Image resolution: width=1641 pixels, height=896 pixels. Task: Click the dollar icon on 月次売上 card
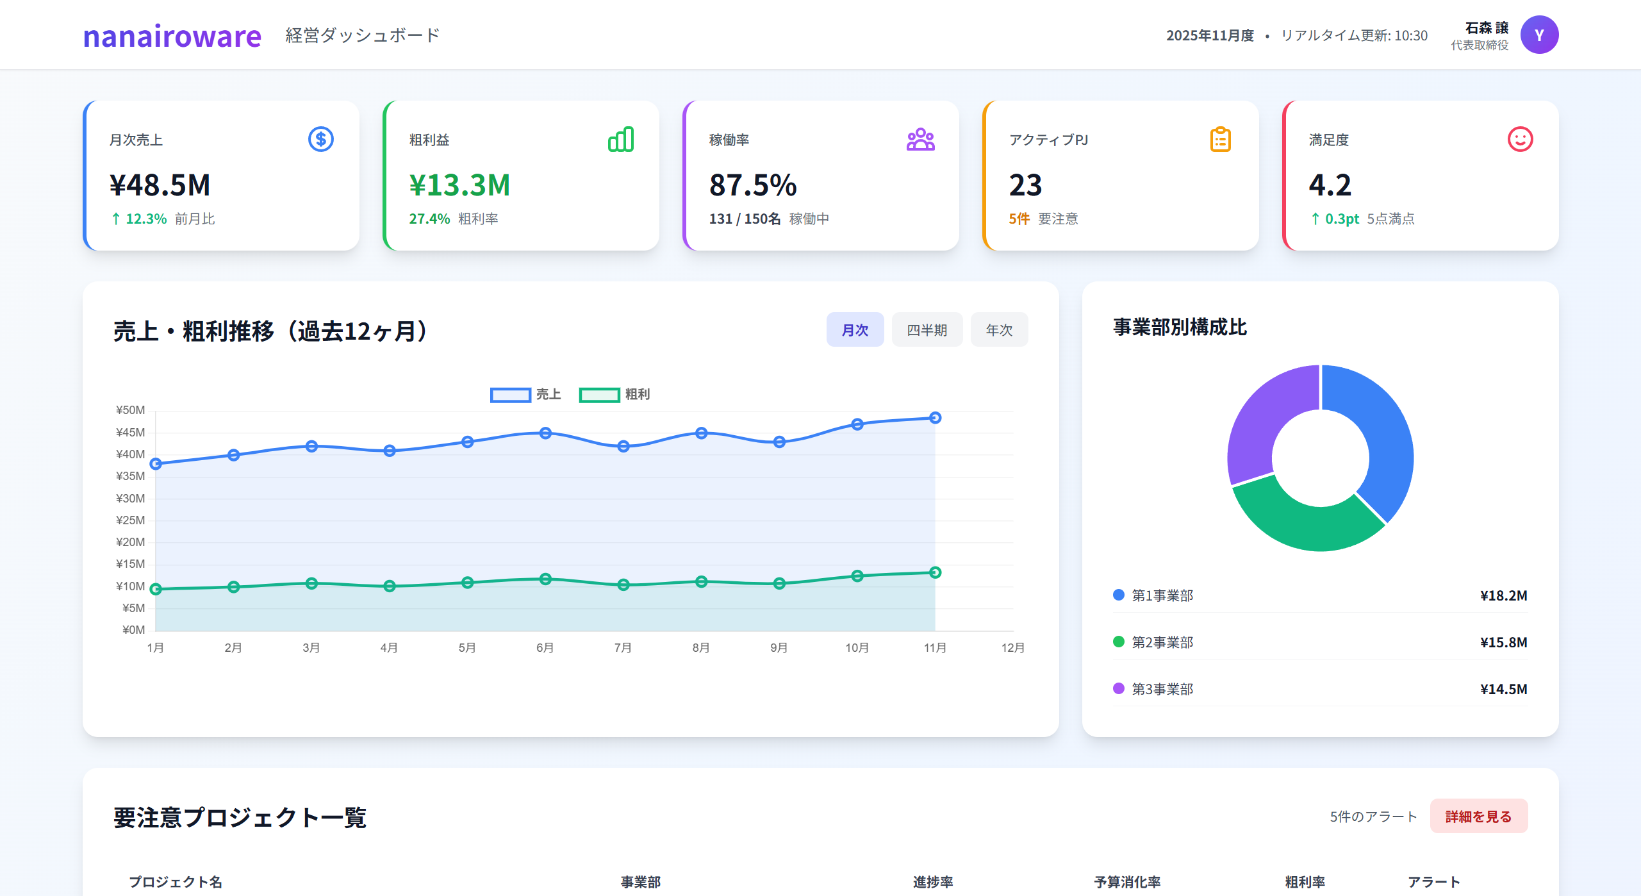[x=320, y=138]
